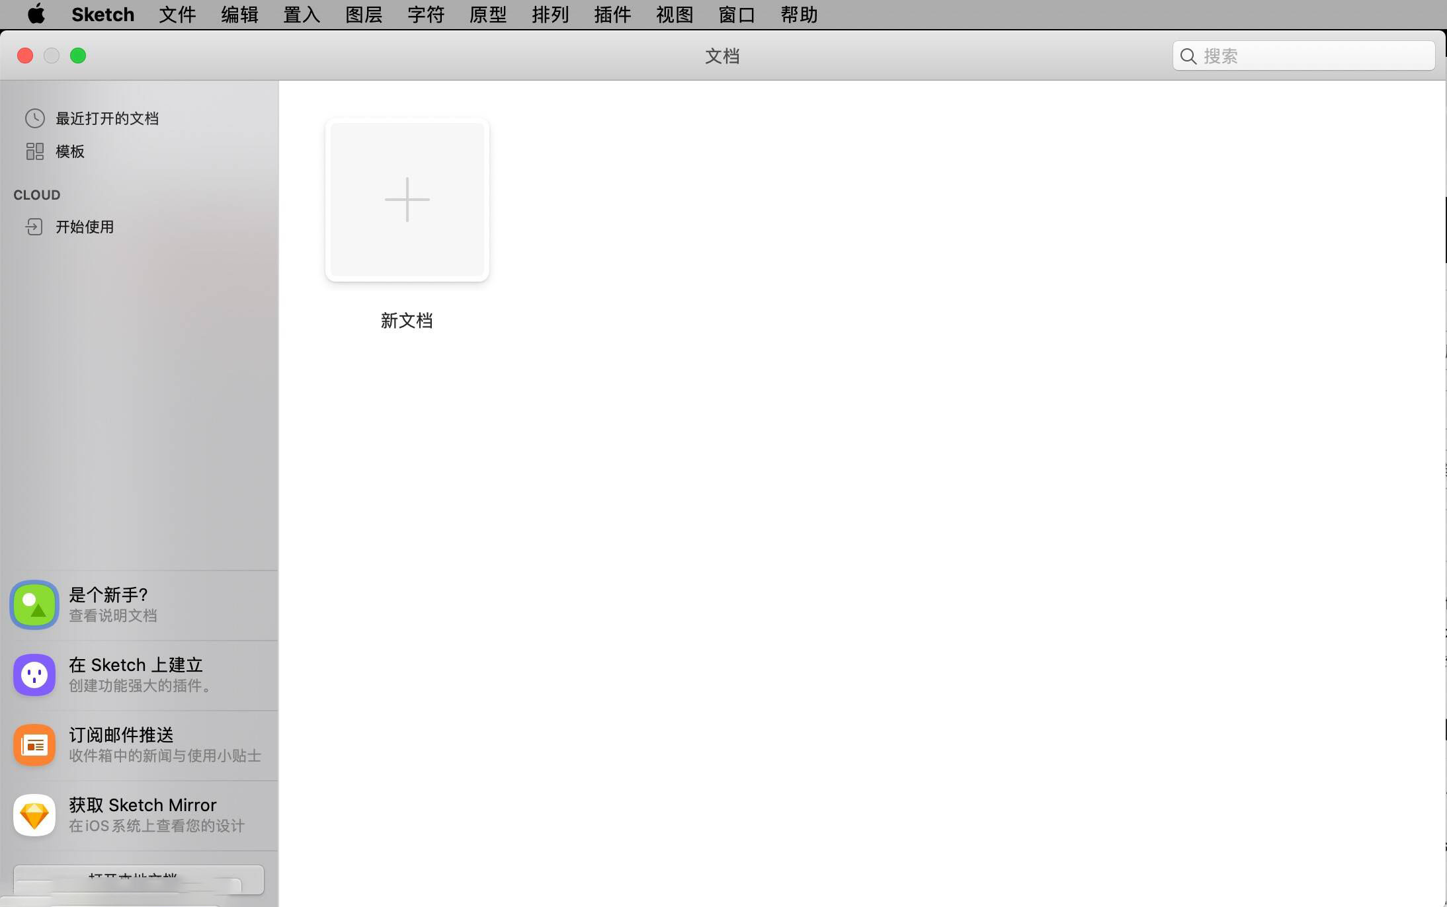
Task: Open the 置入 menu
Action: (302, 14)
